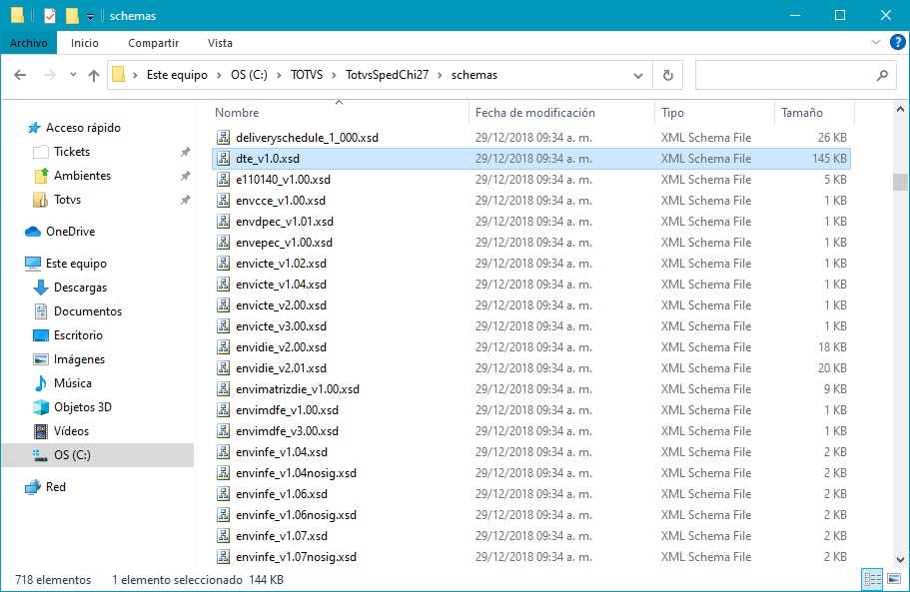This screenshot has width=910, height=592.
Task: Open the Compartir ribbon tab
Action: pos(153,43)
